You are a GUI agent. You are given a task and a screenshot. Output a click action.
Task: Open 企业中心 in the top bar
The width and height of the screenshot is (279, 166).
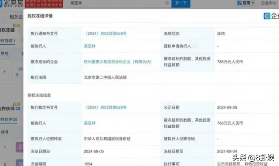point(269,3)
